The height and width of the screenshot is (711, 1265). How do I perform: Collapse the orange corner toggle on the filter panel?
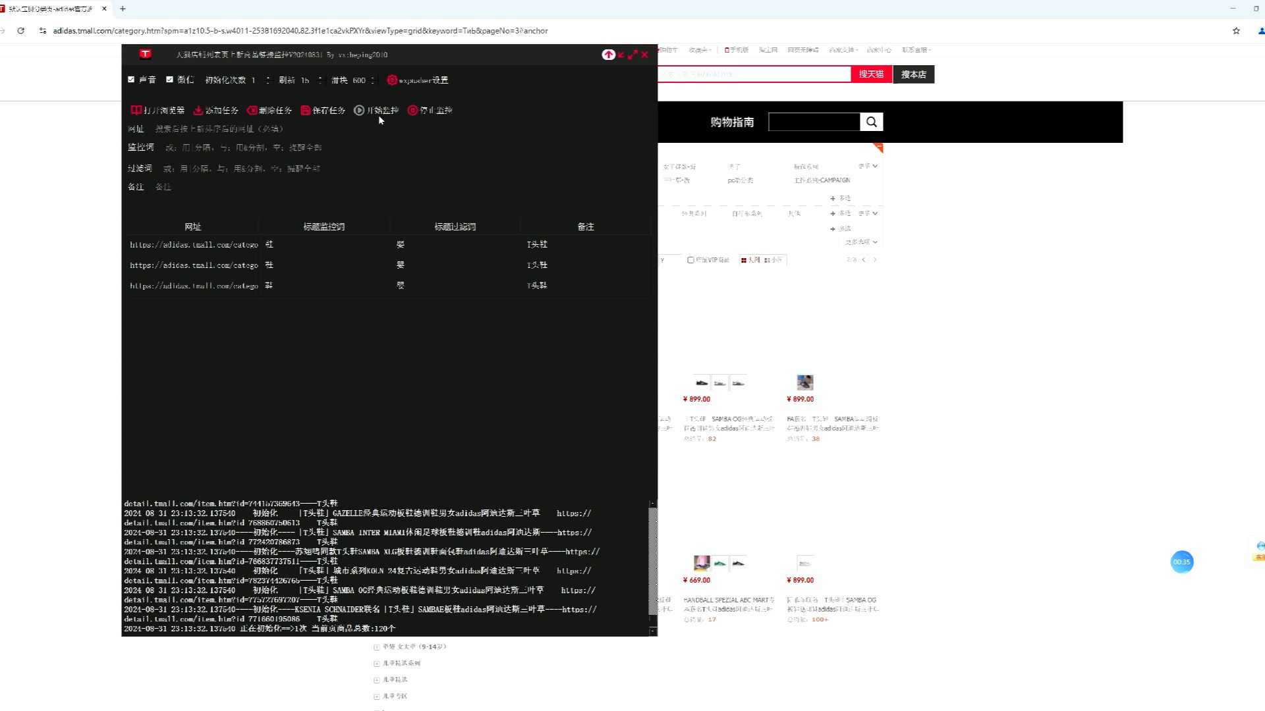pos(878,147)
